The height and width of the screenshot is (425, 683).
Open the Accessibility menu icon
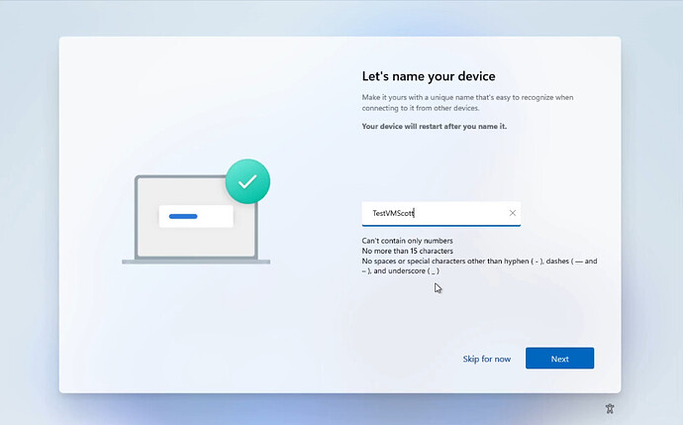click(x=611, y=408)
